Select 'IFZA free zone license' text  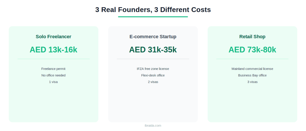(x=153, y=69)
